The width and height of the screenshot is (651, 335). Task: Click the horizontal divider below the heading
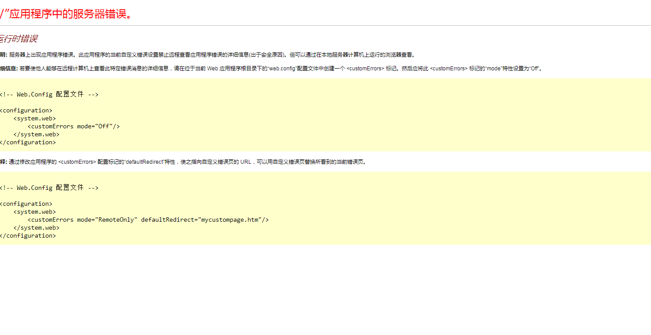[x=325, y=26]
